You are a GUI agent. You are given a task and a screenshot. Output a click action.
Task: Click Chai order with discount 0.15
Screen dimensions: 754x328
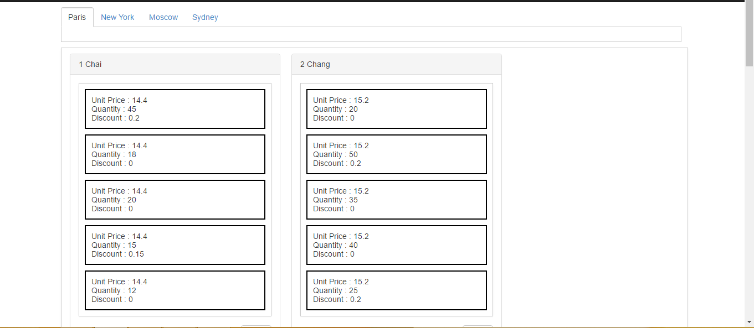pos(175,245)
